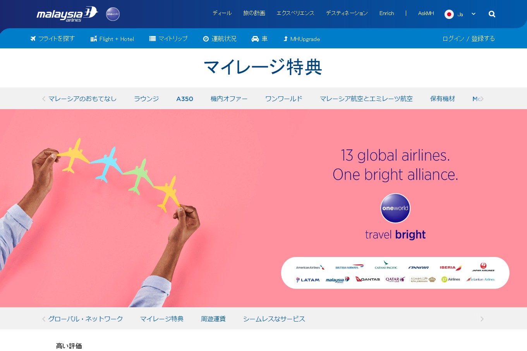Open the 周遊運賃 link
This screenshot has width=527, height=351.
pos(213,319)
